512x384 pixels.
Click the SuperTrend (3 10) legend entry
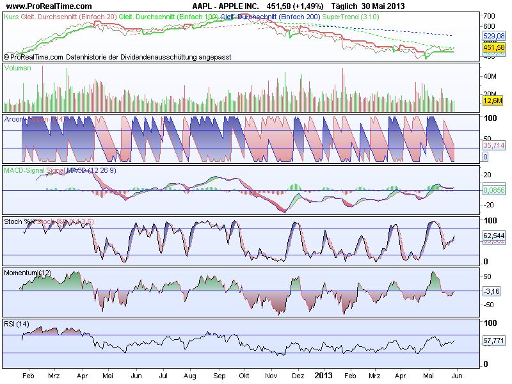pyautogui.click(x=351, y=17)
